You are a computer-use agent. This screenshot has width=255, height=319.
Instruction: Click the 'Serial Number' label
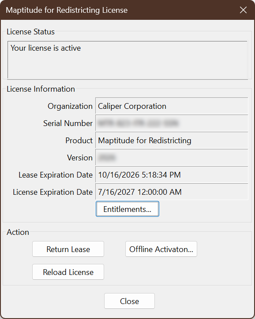coord(68,123)
